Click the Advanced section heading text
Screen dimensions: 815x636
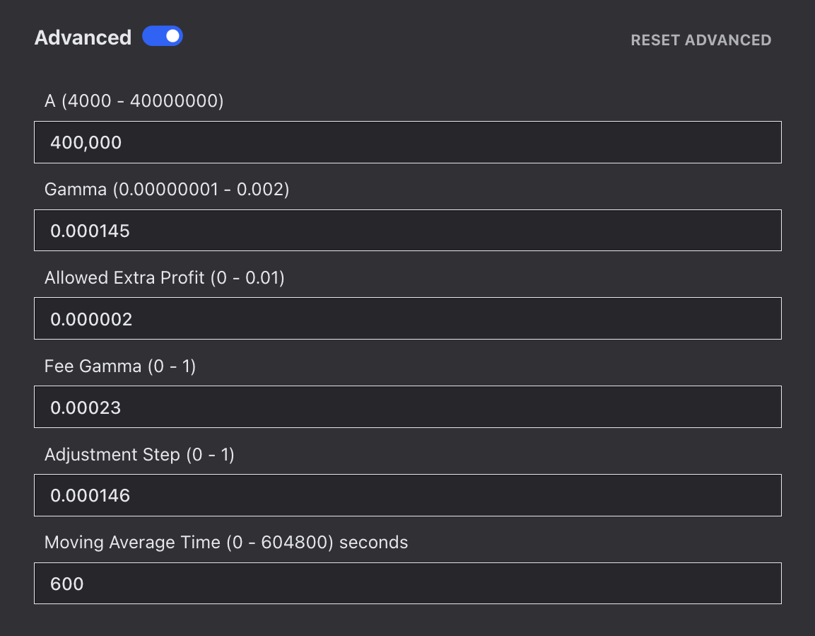click(83, 37)
